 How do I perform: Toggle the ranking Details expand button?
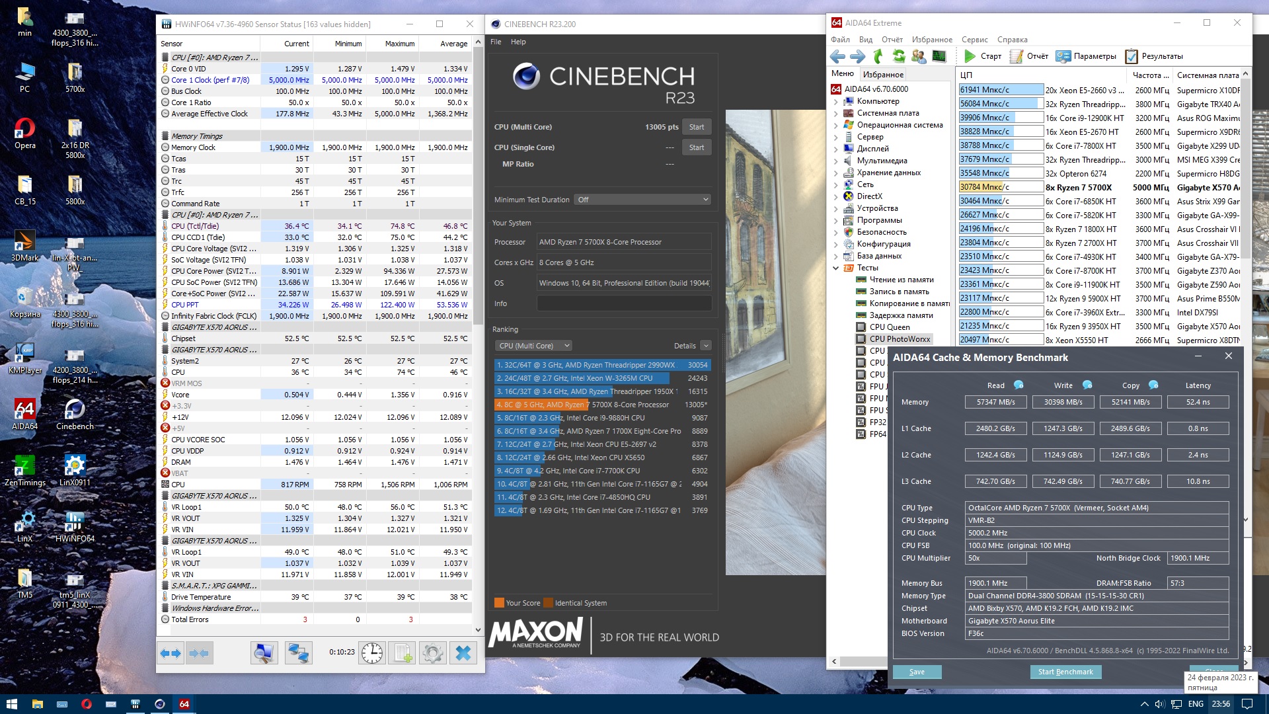(706, 346)
